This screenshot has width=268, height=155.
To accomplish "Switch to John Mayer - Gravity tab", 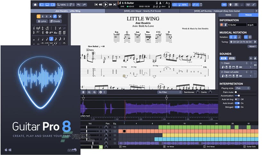I will pos(142,11).
